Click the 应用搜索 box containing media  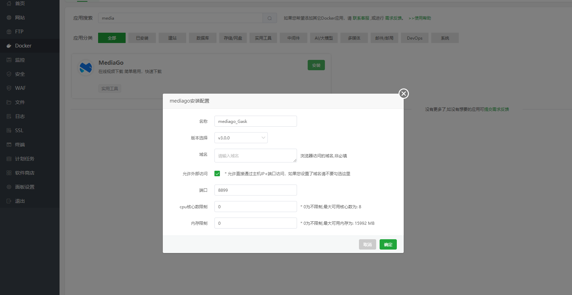tap(180, 18)
